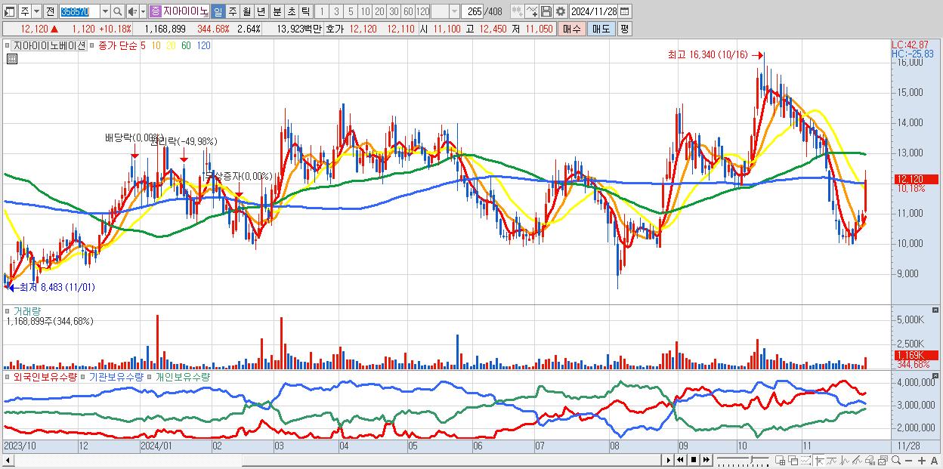Viewport: 943px width, 469px height.
Task: Click the grid icon below the chart legend
Action: pyautogui.click(x=11, y=59)
